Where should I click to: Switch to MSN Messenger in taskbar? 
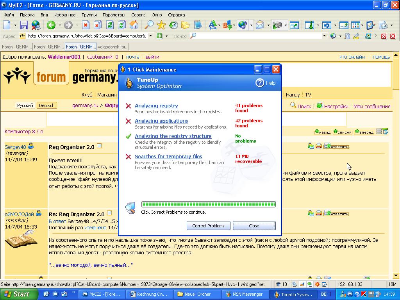[245, 294]
